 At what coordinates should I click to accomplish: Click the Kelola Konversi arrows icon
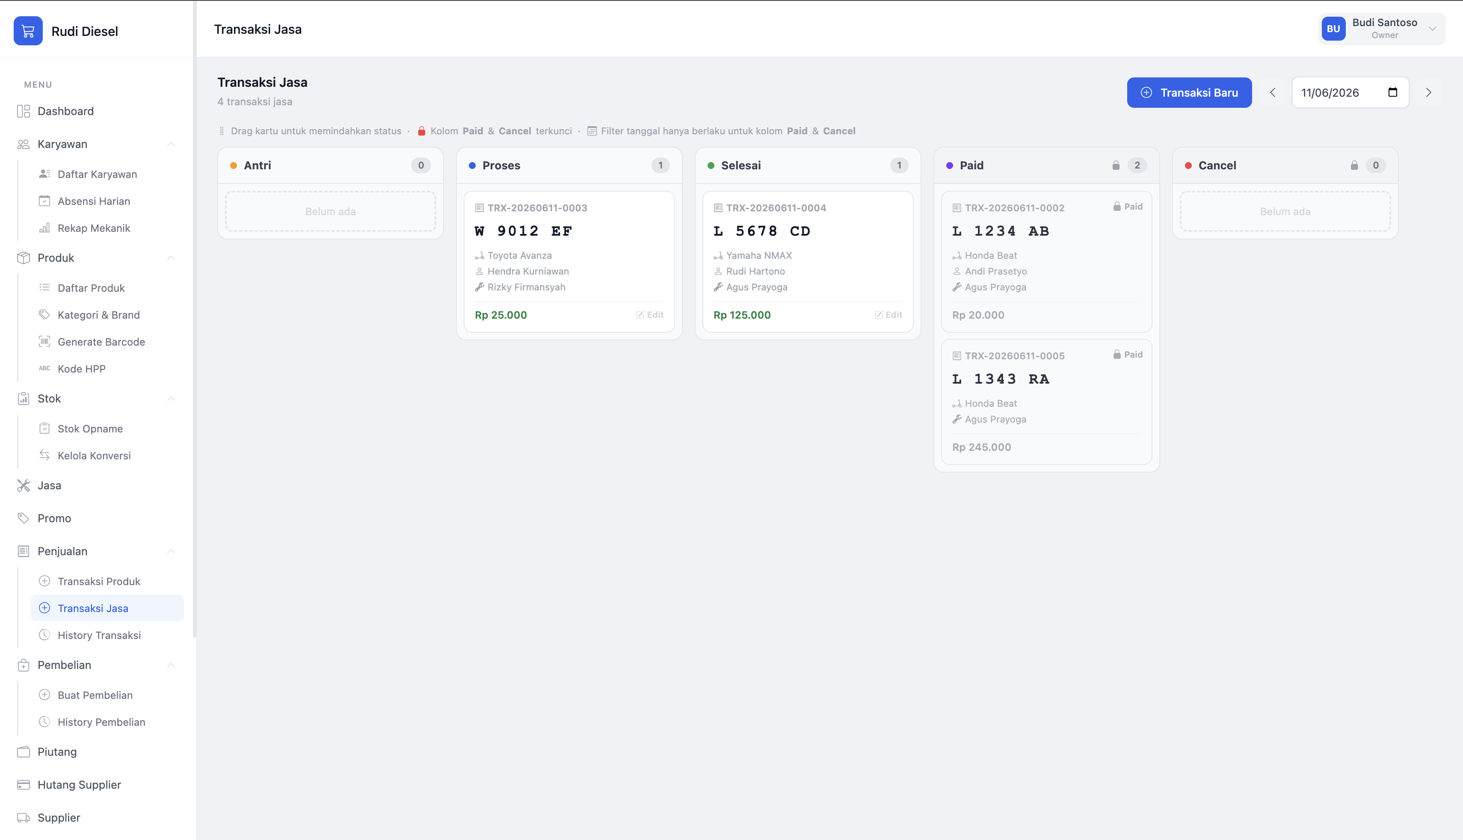point(44,456)
